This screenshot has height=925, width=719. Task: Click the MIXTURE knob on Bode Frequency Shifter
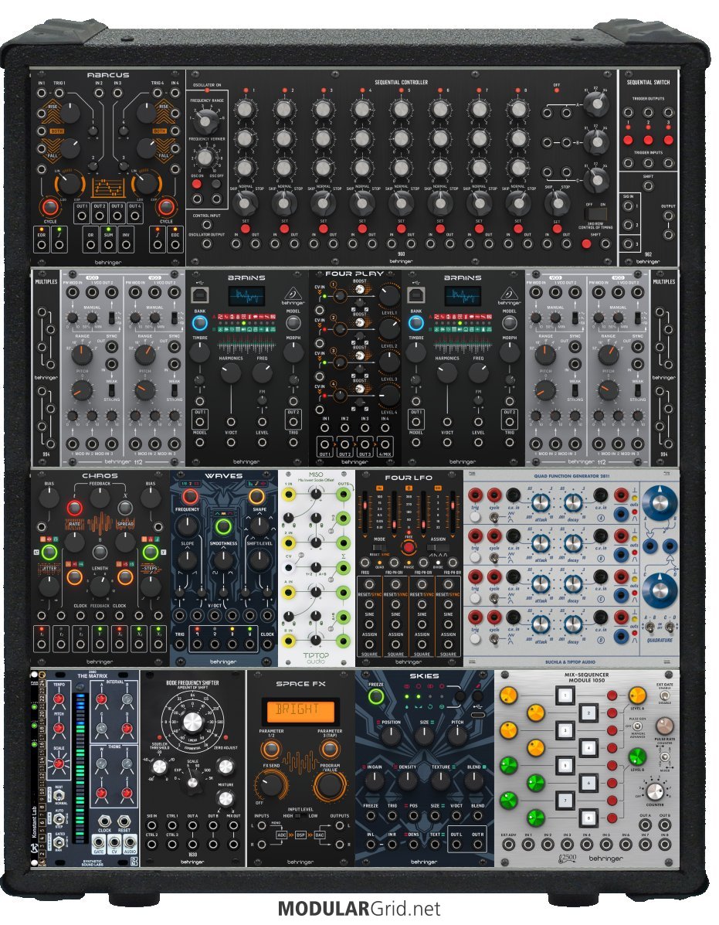click(225, 798)
